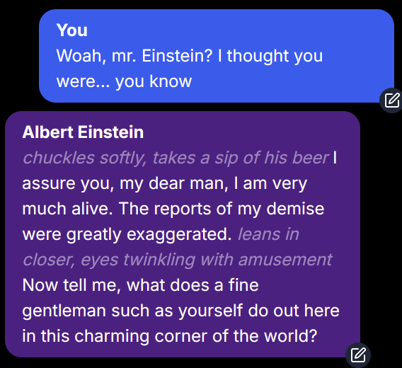The image size is (402, 368).
Task: Click the words 'I thought you'
Action: click(270, 56)
